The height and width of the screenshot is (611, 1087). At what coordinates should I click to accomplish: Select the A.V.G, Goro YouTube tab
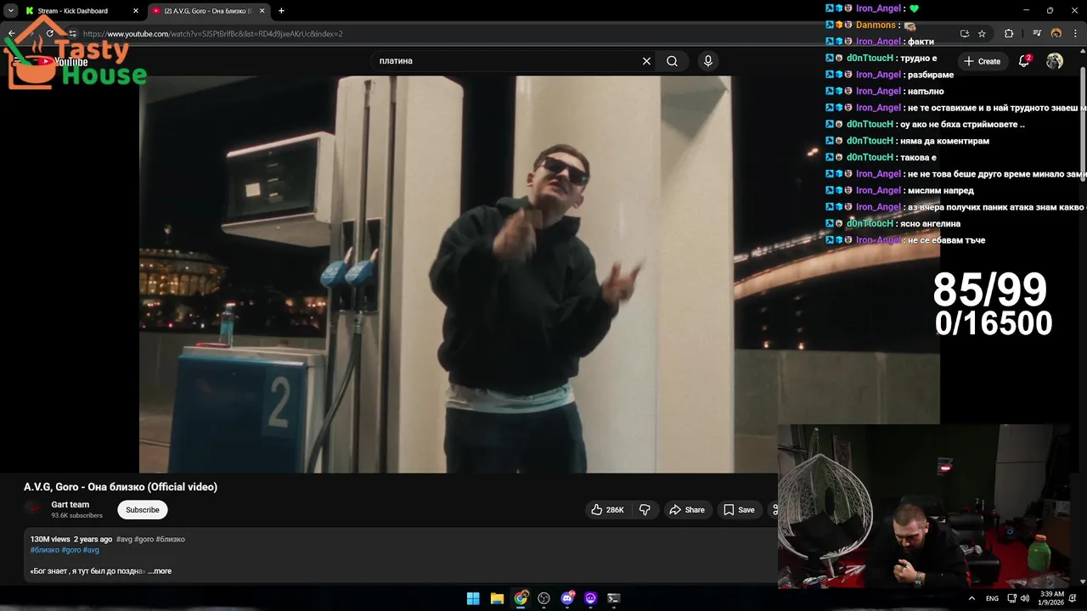(209, 11)
